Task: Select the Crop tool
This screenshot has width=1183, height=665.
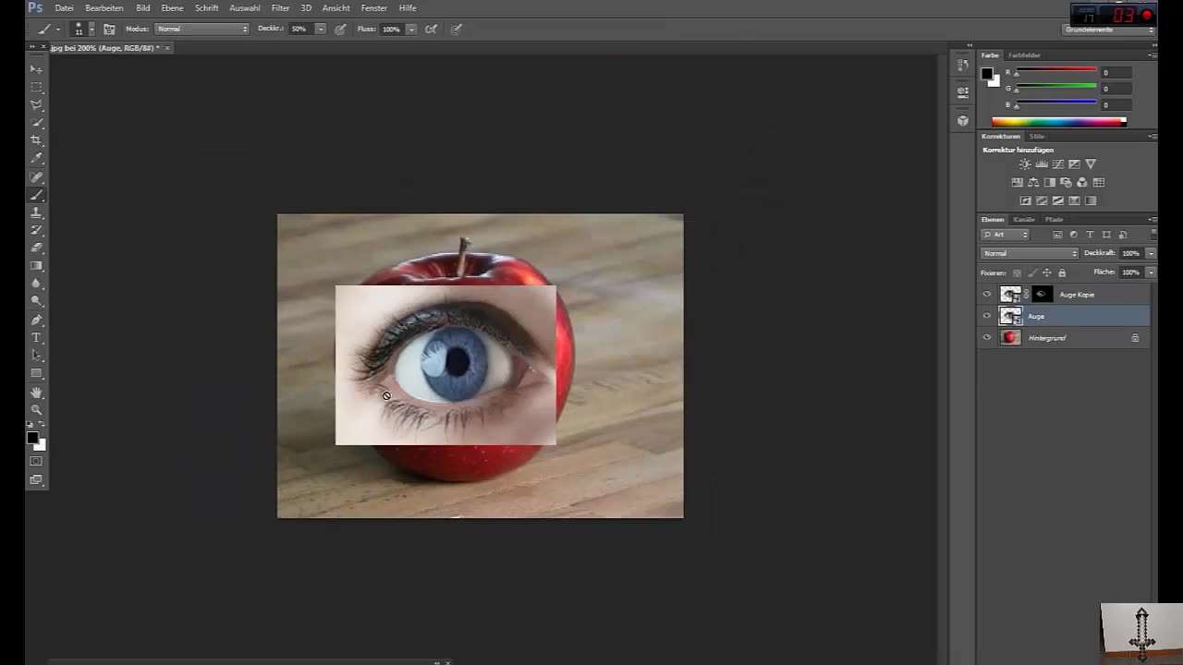Action: pos(37,140)
